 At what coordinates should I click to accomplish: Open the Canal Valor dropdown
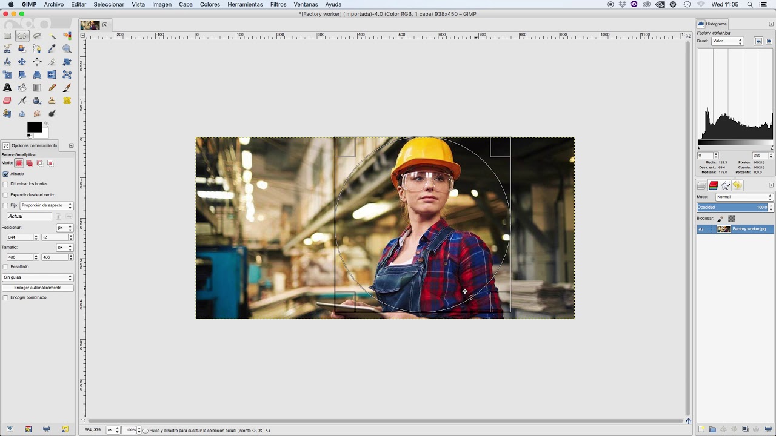tap(727, 41)
